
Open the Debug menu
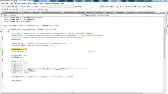(x=35, y=3)
